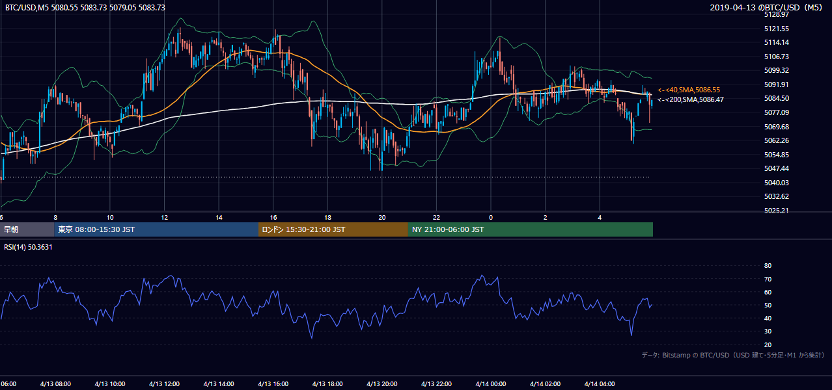Image resolution: width=832 pixels, height=390 pixels.
Task: Click the RSI 30 level label
Action: 768,331
